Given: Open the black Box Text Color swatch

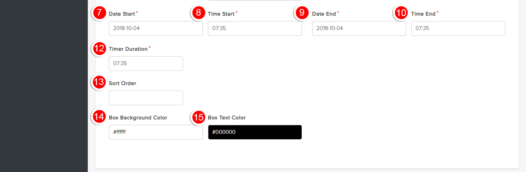Looking at the screenshot, I should [255, 132].
